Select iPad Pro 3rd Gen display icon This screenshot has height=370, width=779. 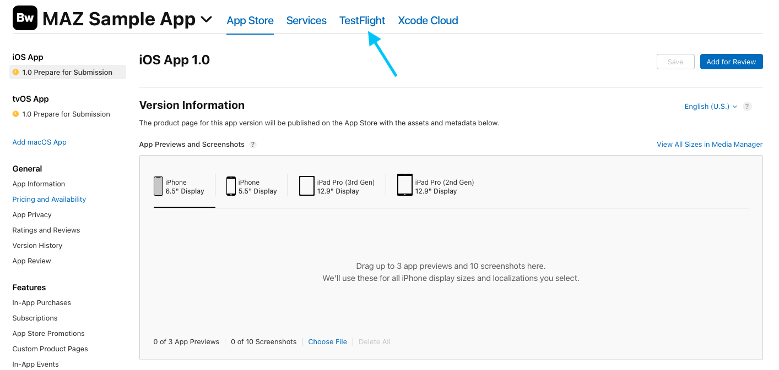(x=306, y=186)
